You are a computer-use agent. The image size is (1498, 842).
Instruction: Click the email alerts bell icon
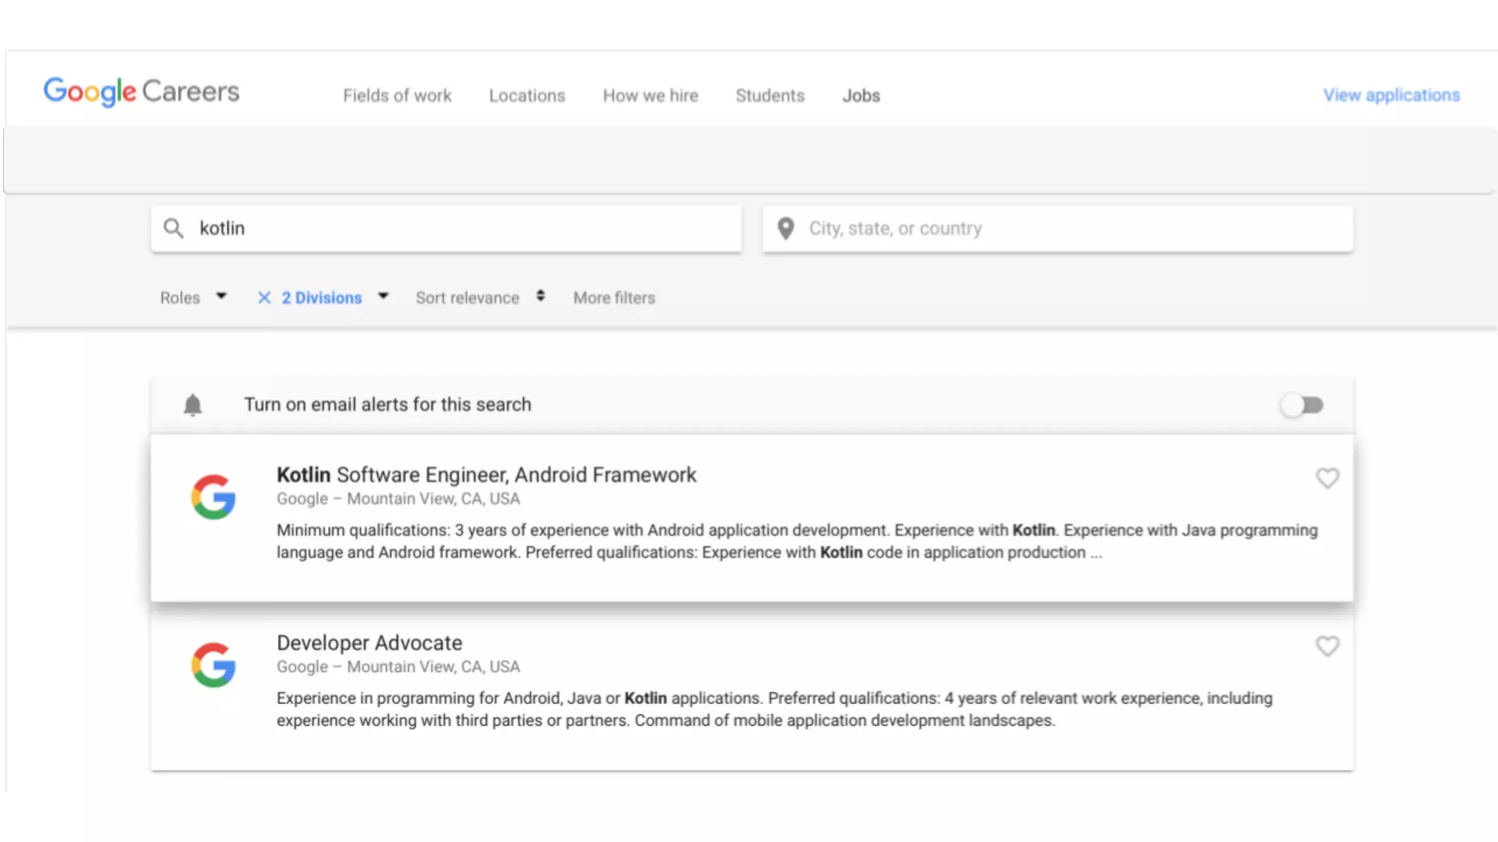(192, 405)
